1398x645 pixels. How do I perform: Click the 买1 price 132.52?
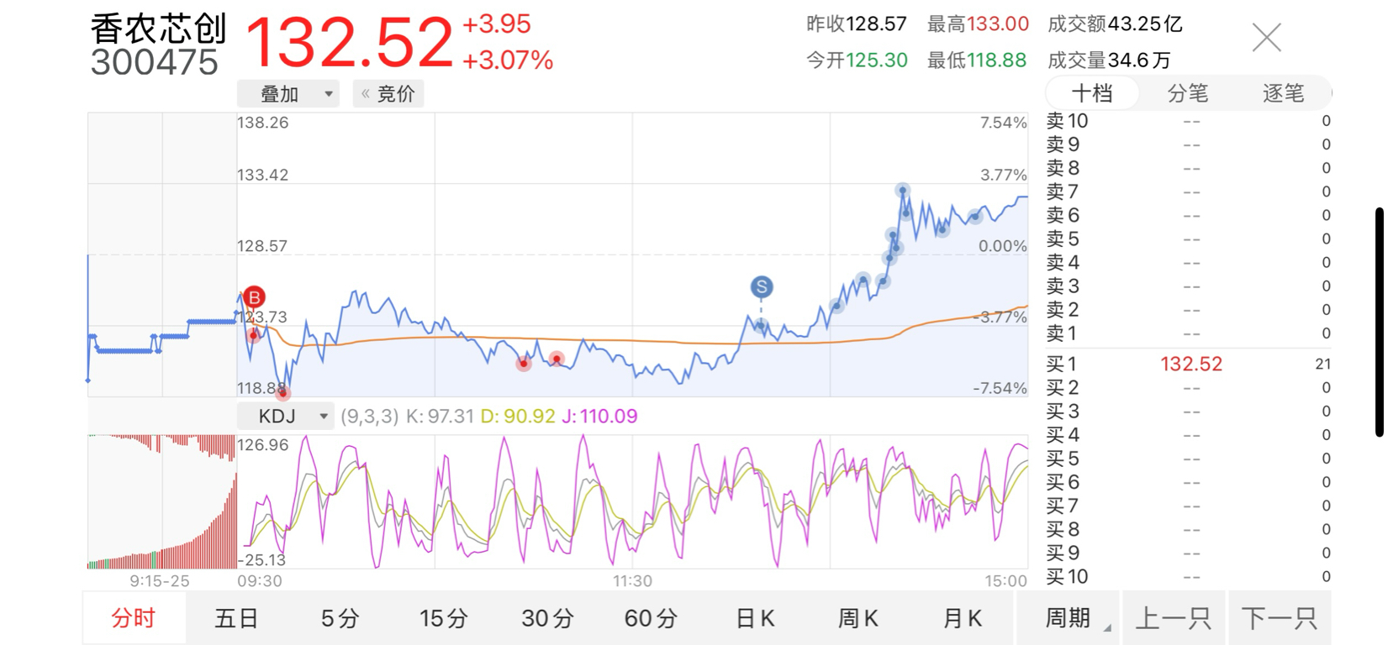pos(1191,364)
